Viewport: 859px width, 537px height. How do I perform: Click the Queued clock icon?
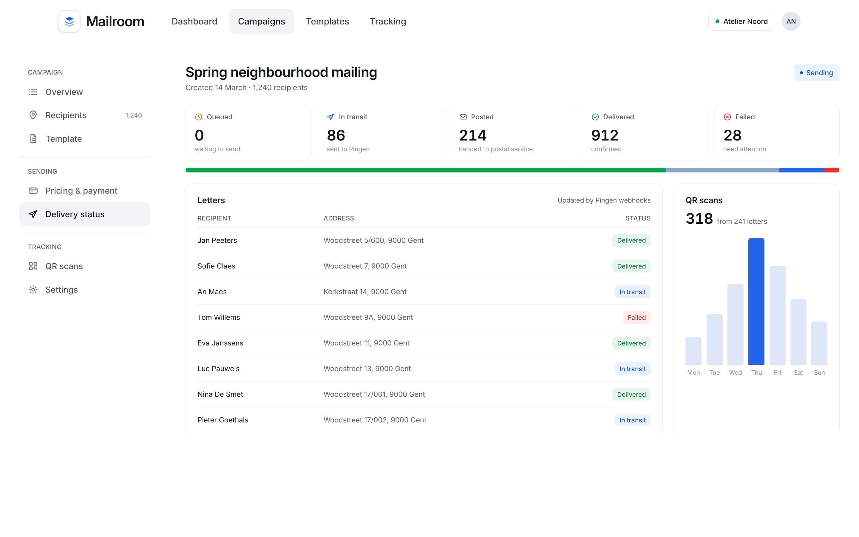[x=198, y=117]
